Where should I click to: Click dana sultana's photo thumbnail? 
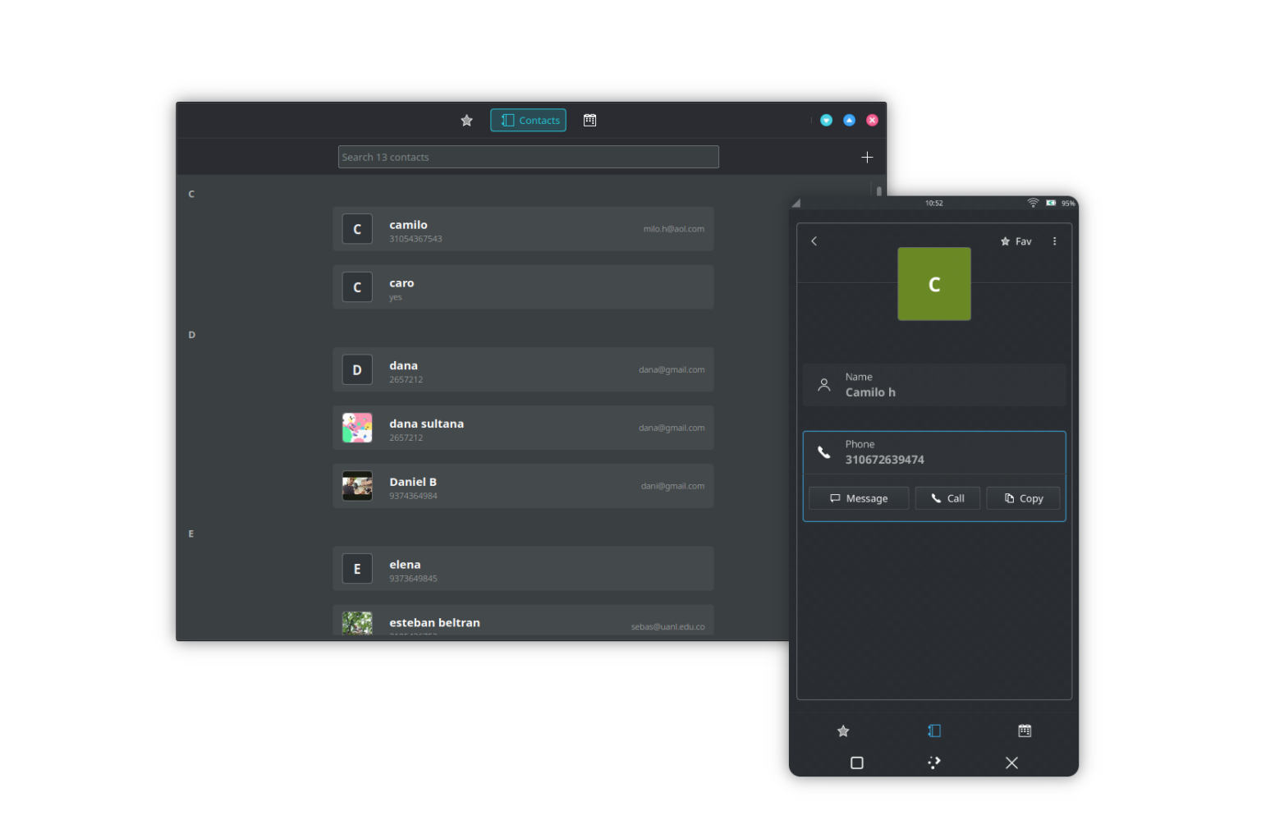(x=357, y=427)
